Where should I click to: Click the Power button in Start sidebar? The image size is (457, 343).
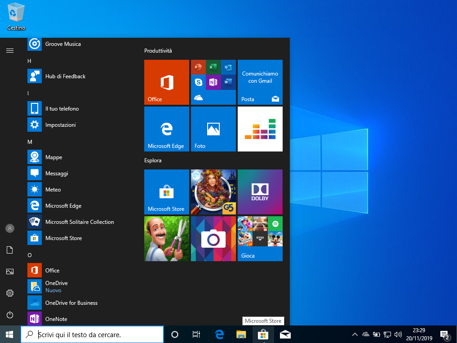10,315
